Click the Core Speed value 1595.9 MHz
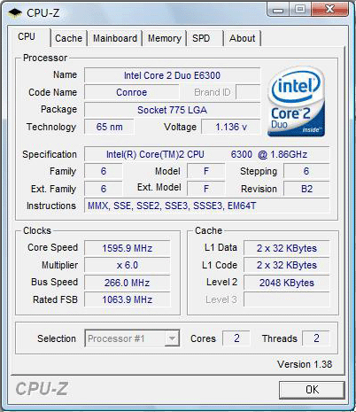 click(x=128, y=248)
